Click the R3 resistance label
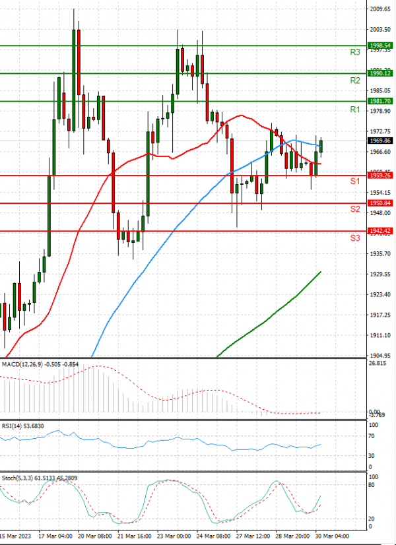This screenshot has width=396, height=545. tap(355, 53)
